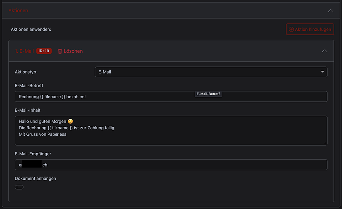Click the caret arrow of Aktionstyp select

pyautogui.click(x=323, y=72)
